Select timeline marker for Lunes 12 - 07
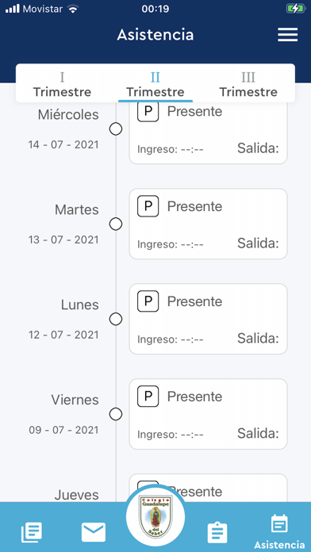This screenshot has height=552, width=311. click(x=116, y=319)
